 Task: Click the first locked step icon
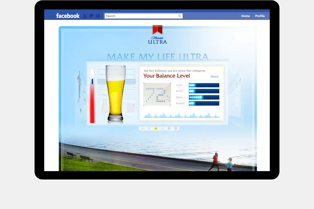[169, 128]
